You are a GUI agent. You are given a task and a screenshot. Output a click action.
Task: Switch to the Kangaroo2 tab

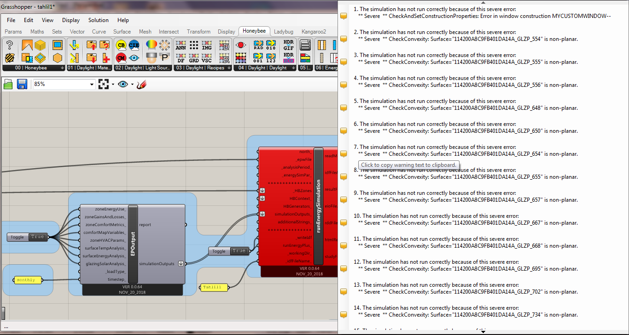pyautogui.click(x=314, y=32)
